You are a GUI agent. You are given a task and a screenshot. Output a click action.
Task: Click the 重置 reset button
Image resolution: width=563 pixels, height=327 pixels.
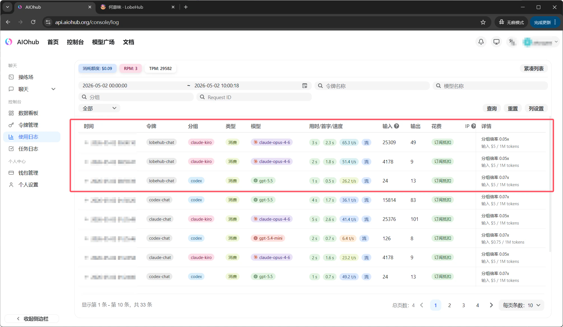point(513,108)
